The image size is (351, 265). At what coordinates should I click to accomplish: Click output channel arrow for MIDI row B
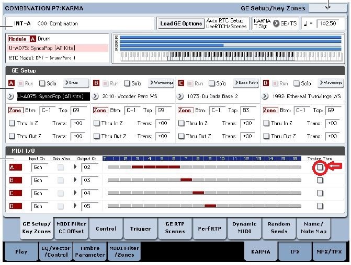(x=75, y=180)
